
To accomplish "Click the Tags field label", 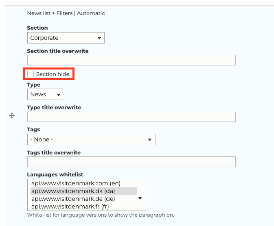I will click(x=33, y=130).
